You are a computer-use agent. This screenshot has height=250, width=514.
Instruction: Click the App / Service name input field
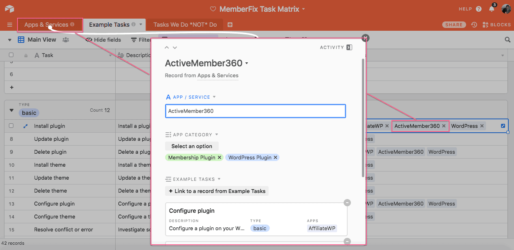(x=255, y=111)
